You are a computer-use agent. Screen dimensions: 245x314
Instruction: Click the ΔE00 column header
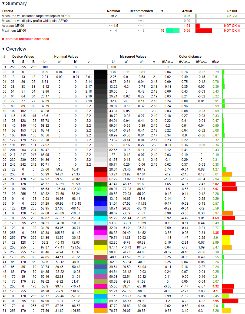[216, 62]
